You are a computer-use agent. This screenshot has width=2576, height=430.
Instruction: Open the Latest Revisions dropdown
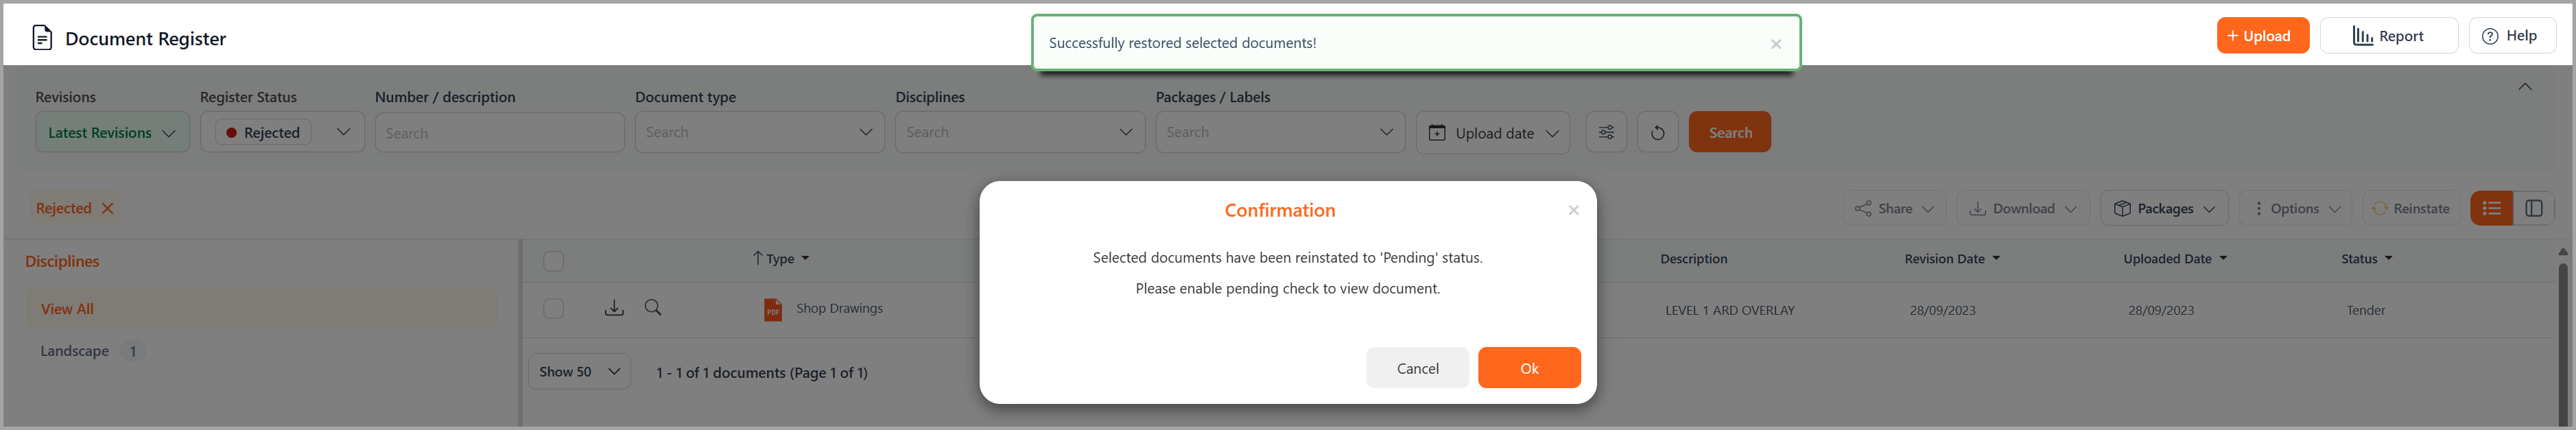coord(112,132)
